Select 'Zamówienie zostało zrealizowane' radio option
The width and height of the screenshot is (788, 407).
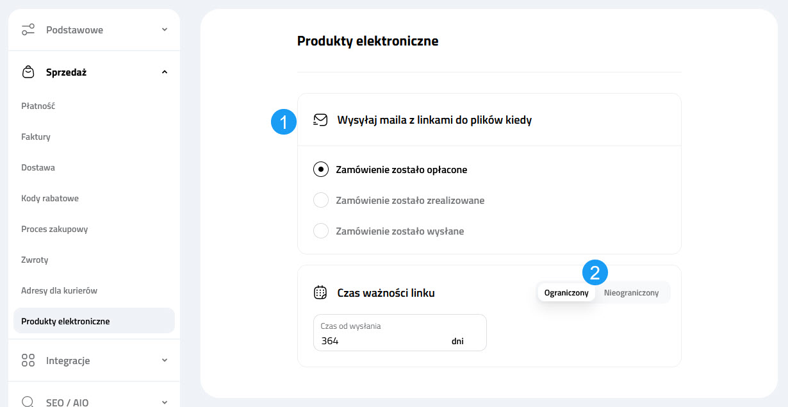[x=321, y=200]
